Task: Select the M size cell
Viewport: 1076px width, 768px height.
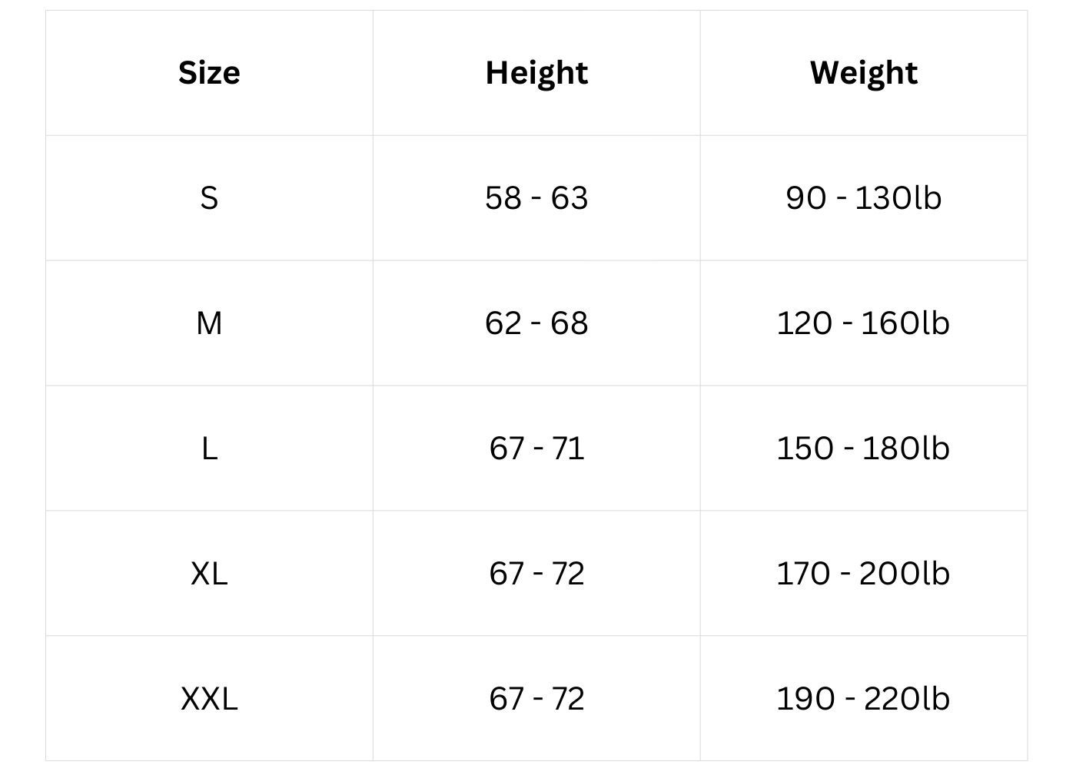Action: click(x=209, y=323)
